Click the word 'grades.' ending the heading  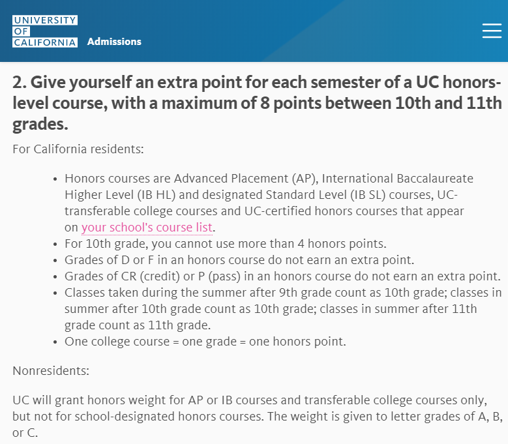click(x=40, y=124)
